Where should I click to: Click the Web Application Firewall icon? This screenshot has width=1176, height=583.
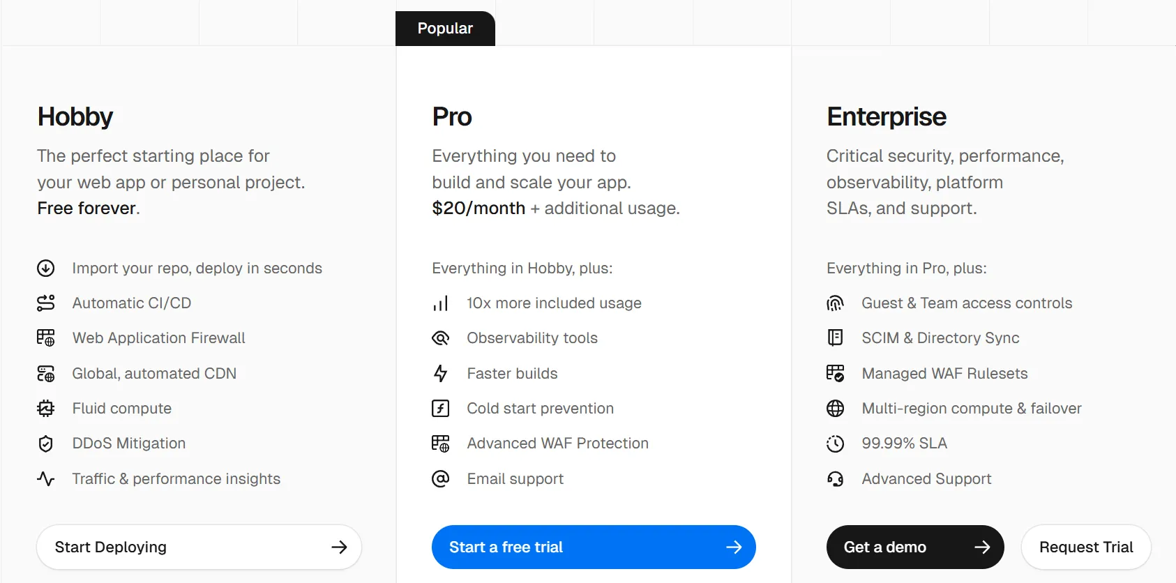(x=46, y=338)
